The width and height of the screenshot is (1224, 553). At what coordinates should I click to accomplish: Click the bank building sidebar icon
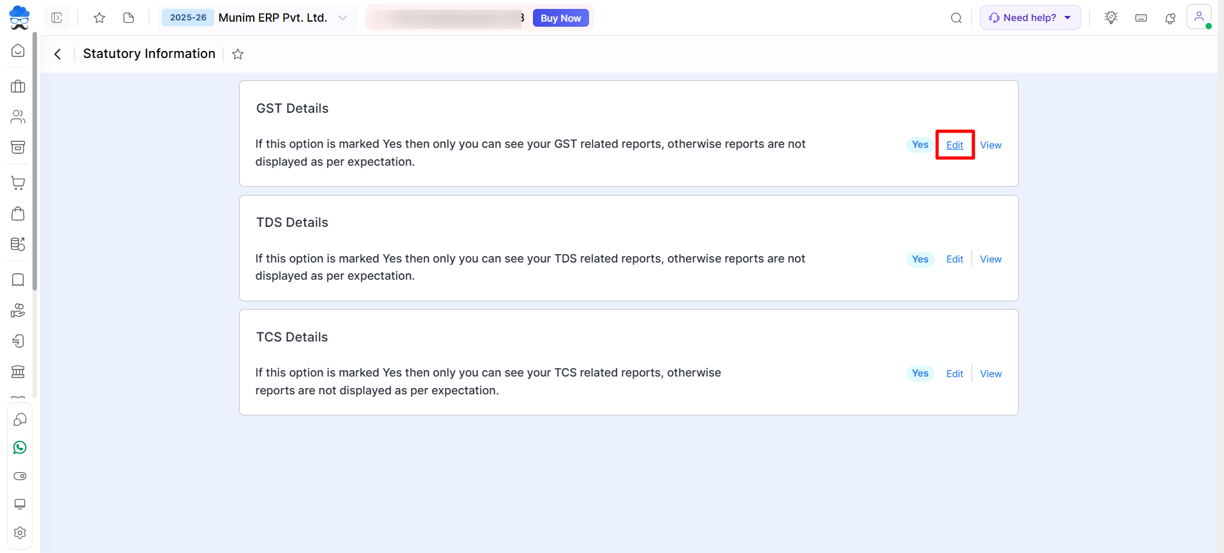pyautogui.click(x=18, y=371)
